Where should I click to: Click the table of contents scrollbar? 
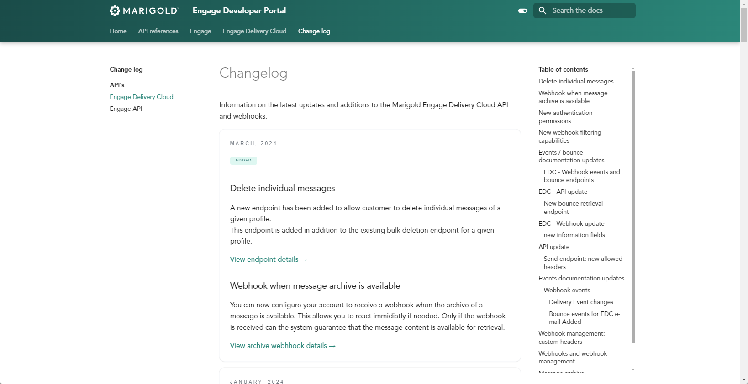[x=633, y=205]
